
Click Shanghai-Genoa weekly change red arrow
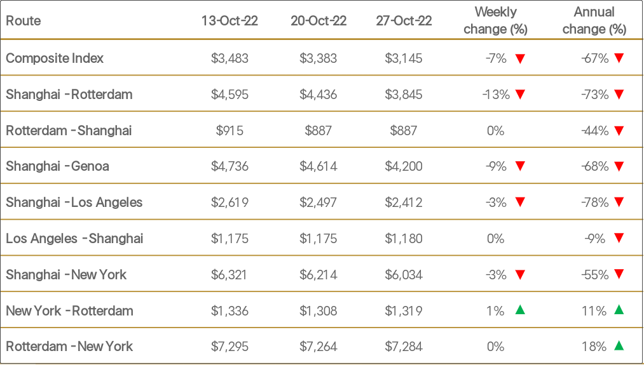[520, 166]
